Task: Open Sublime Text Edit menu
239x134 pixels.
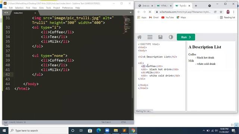Action: coord(11,8)
